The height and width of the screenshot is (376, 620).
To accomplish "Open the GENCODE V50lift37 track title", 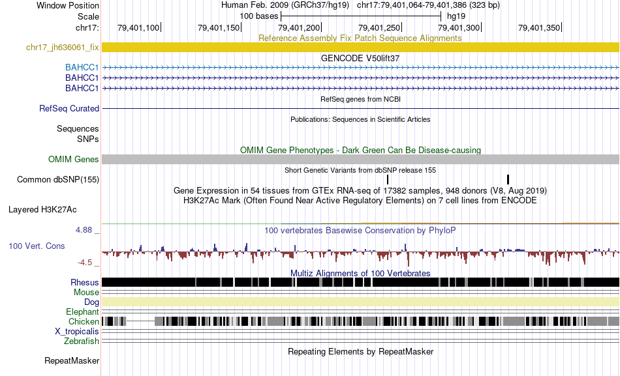I will [360, 58].
